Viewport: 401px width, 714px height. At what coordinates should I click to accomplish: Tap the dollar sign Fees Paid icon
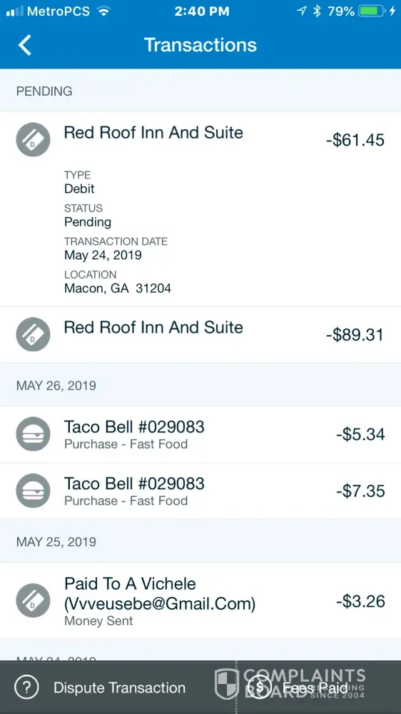(260, 687)
